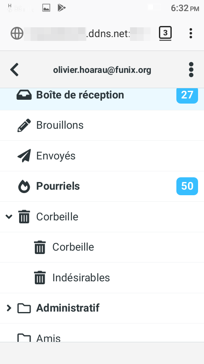
Task: Click the inbox tray icon
Action: coord(24,95)
